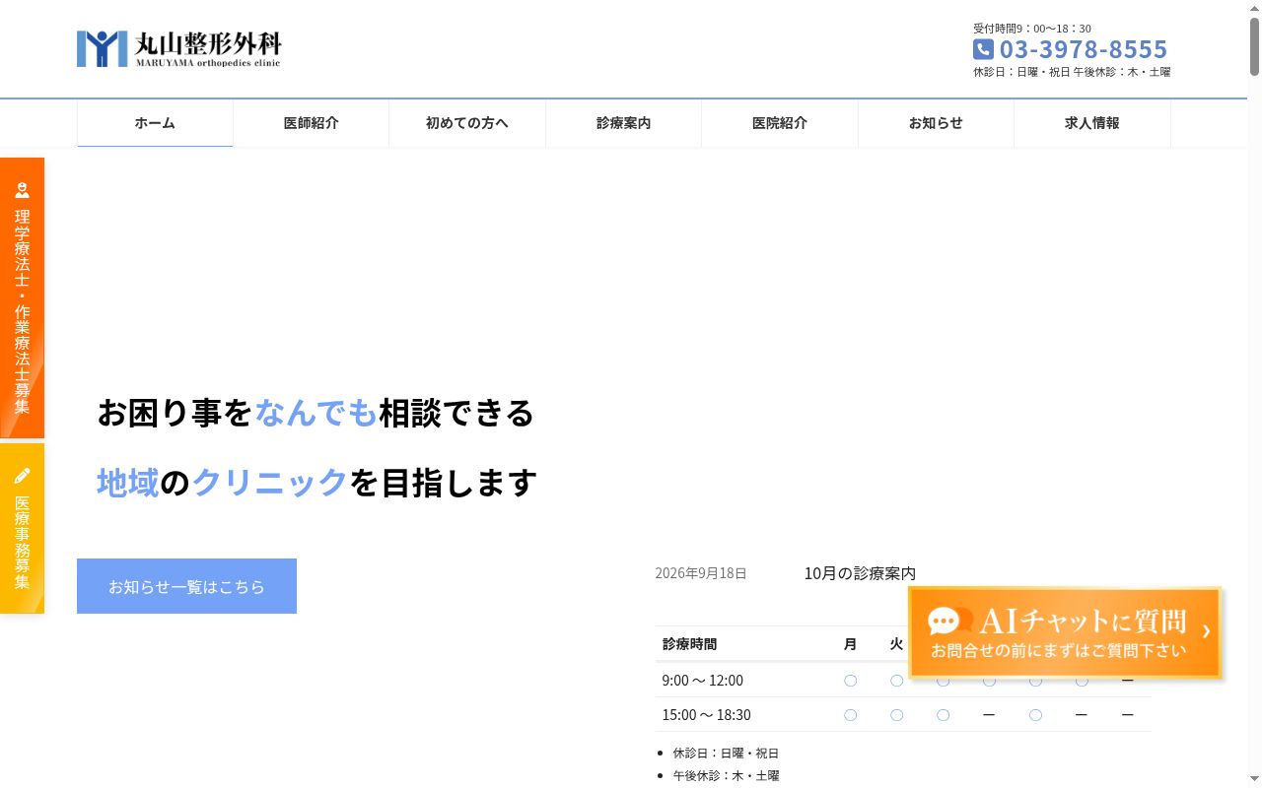
Task: Click the 月 column header
Action: point(850,644)
